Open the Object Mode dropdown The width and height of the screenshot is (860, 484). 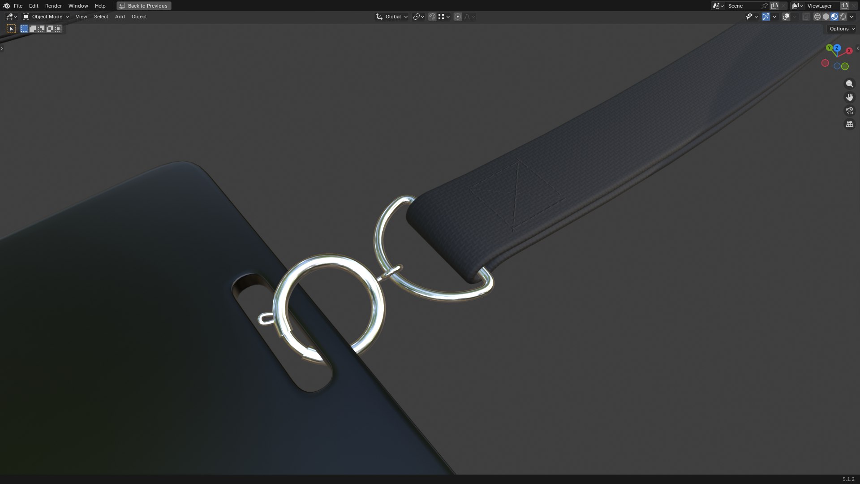click(46, 17)
